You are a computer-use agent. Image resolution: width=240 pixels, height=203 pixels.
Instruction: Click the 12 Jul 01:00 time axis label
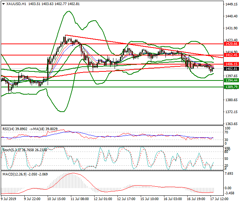(103, 199)
